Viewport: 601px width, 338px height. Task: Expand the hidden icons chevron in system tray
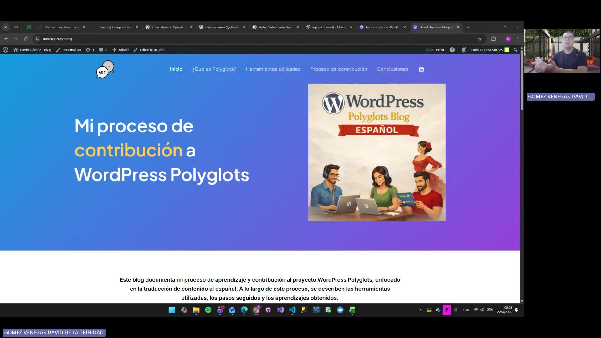(x=420, y=310)
